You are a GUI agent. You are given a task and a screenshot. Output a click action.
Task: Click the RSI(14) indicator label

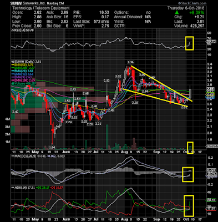click(23, 30)
